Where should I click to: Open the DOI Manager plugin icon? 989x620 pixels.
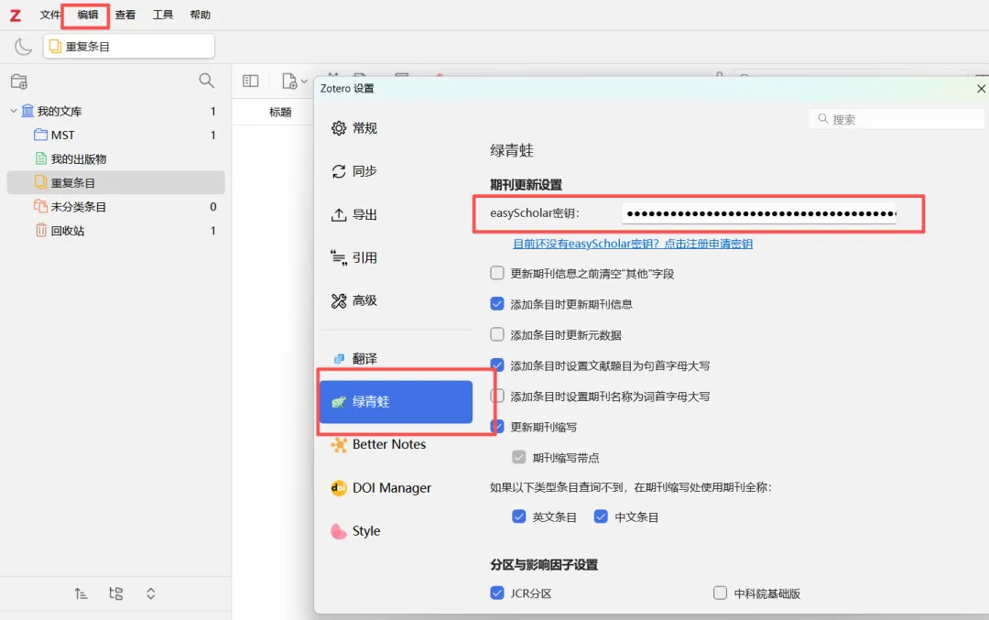coord(339,488)
